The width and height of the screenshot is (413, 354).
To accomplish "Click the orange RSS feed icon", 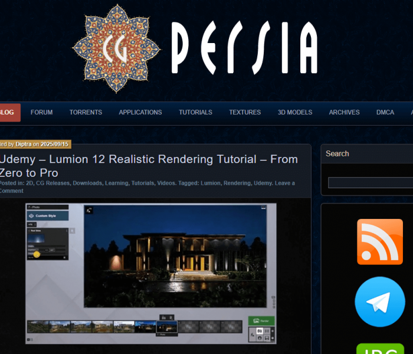I will pyautogui.click(x=379, y=242).
